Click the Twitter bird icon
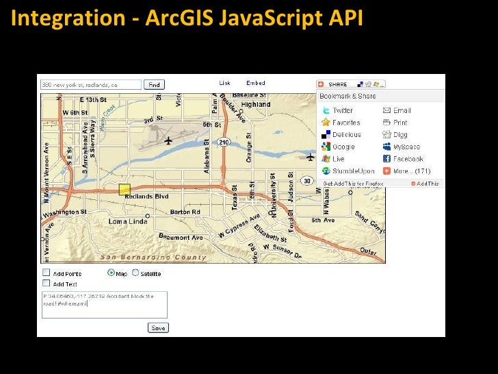This screenshot has width=498, height=374. (326, 110)
